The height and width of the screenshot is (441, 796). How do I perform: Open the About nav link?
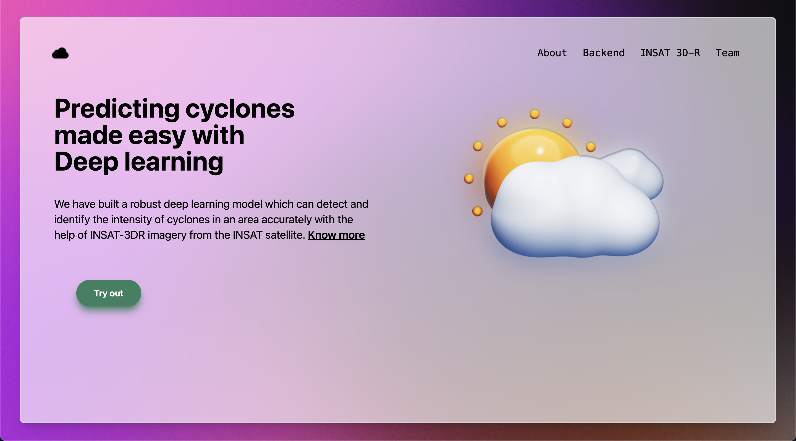pos(552,53)
